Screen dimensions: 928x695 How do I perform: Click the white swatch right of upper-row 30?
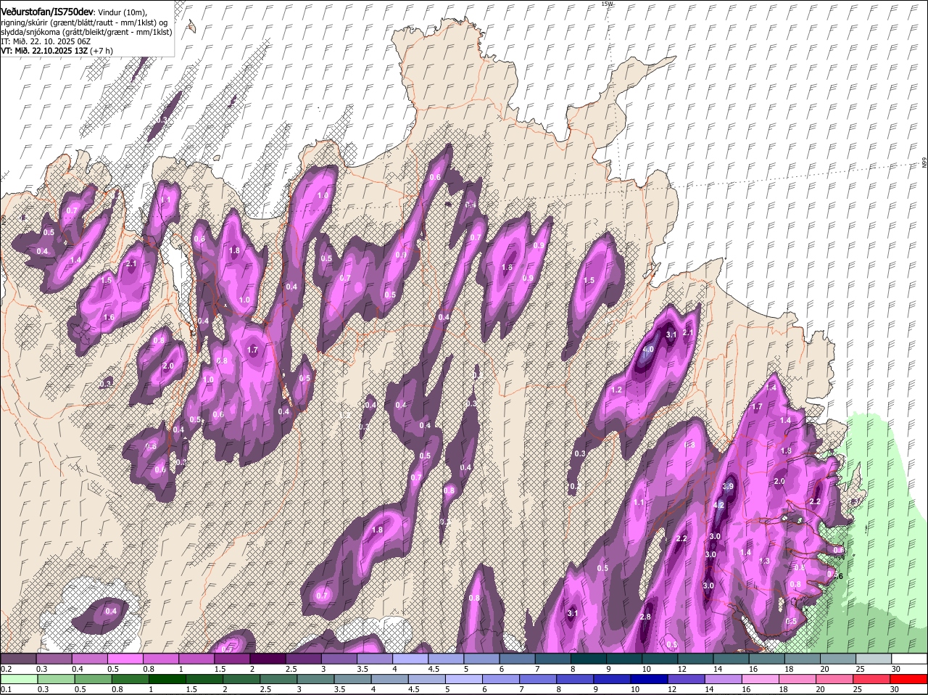(910, 659)
